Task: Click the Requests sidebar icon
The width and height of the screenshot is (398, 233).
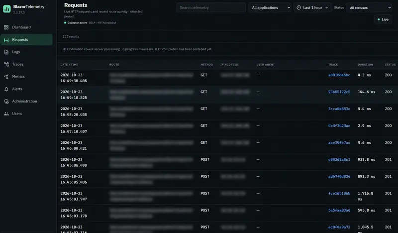Action: tap(6, 40)
